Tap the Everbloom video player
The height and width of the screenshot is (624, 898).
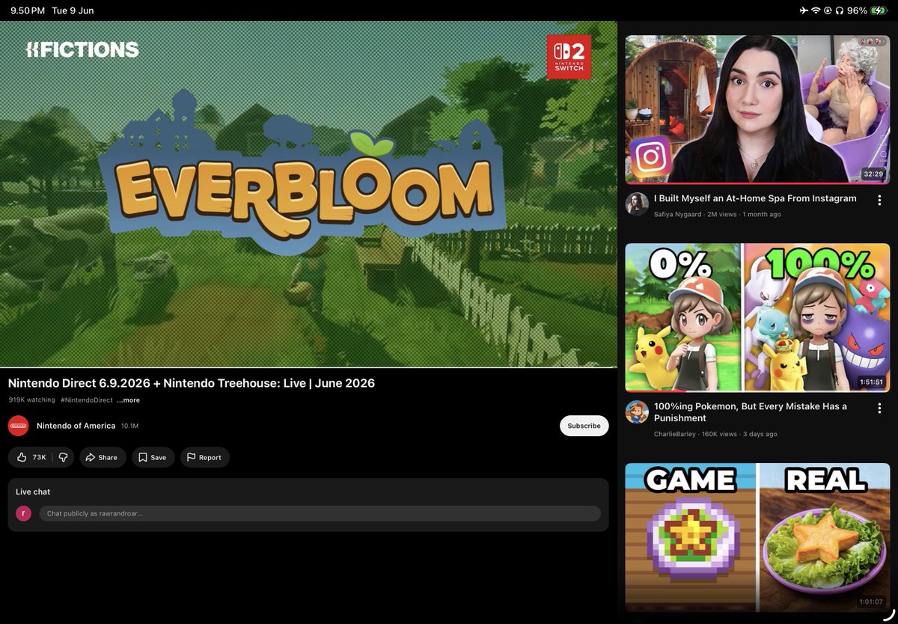coord(308,195)
